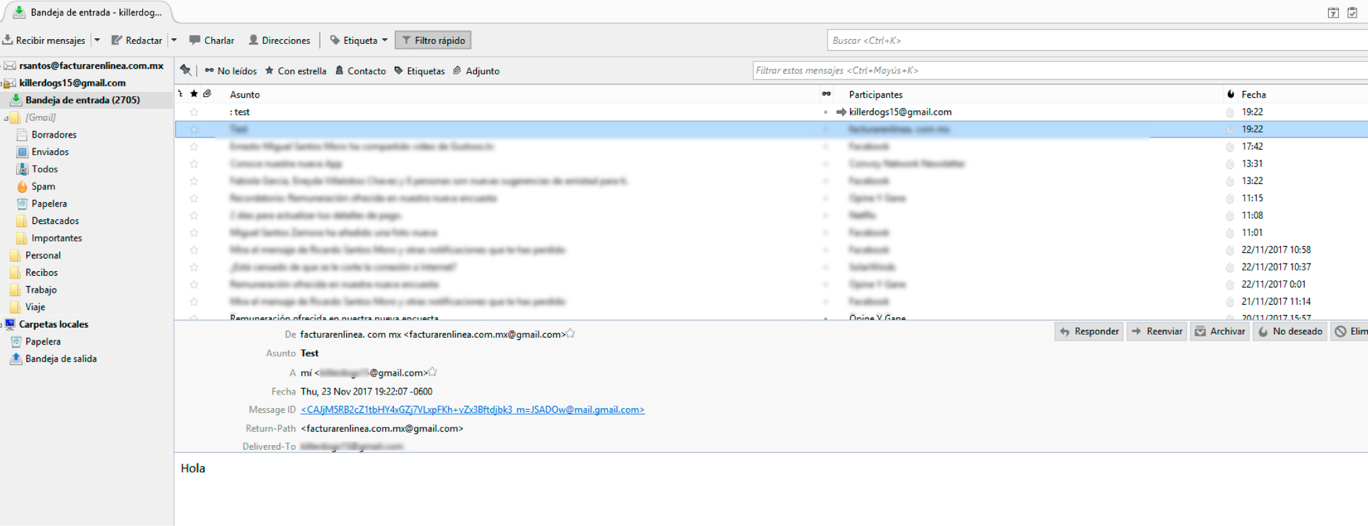Click the Responder button
This screenshot has height=526, width=1368.
(1089, 331)
